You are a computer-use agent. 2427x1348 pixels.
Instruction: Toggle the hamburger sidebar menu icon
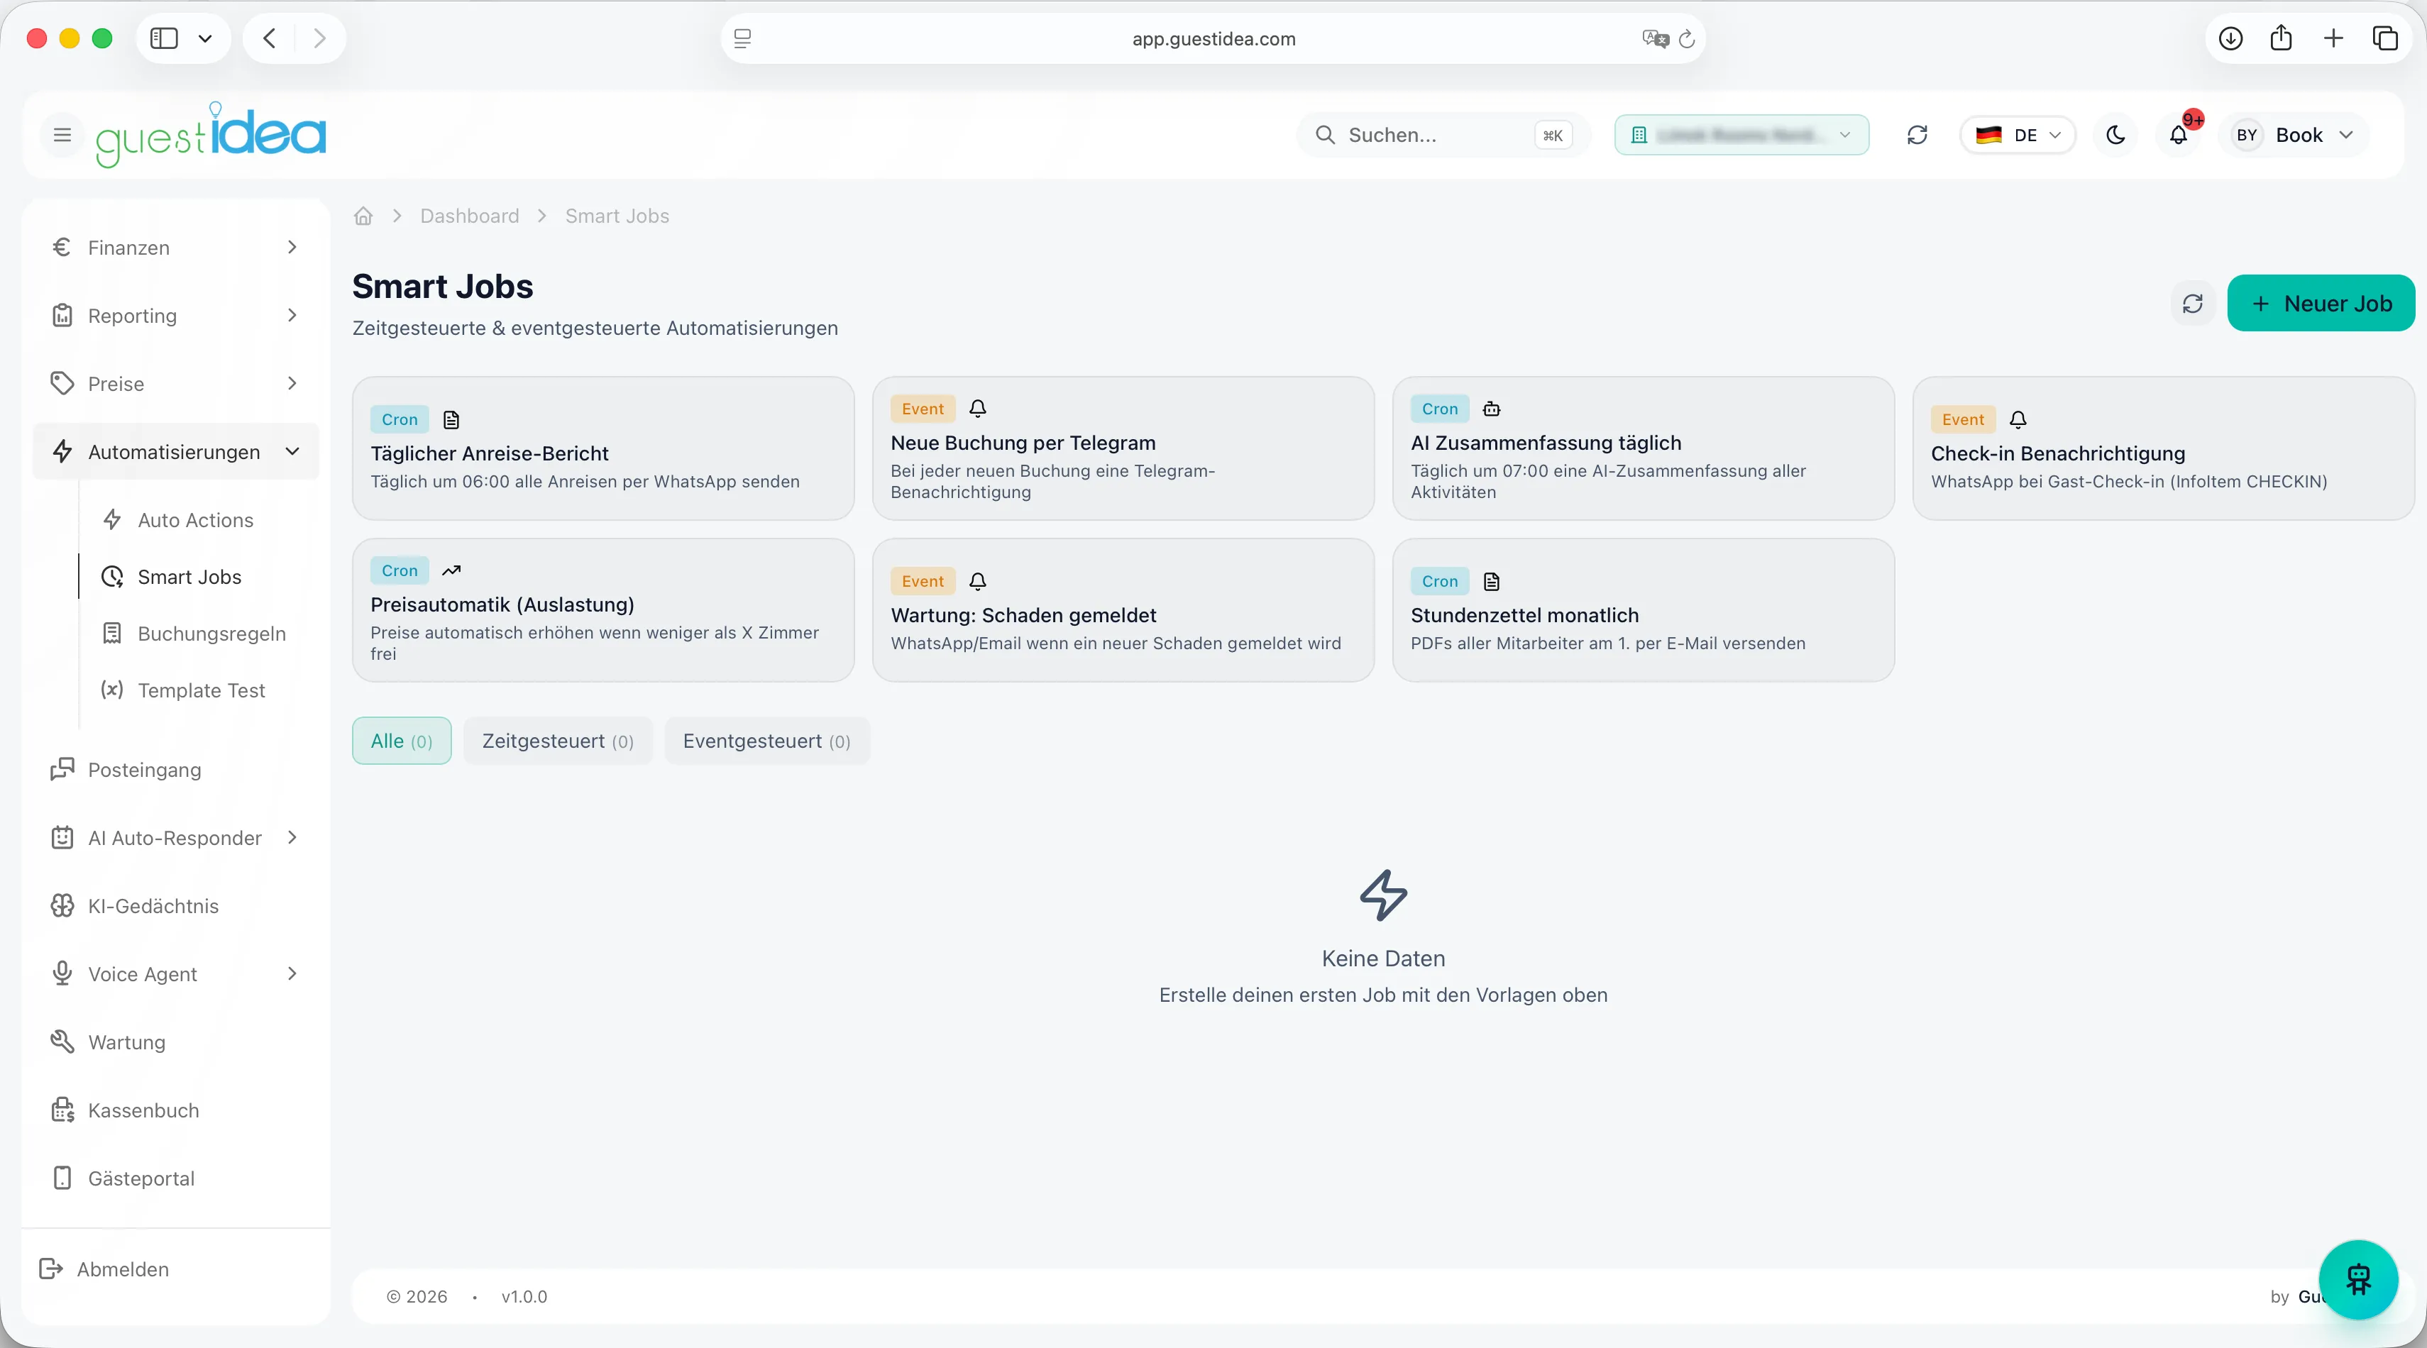point(62,135)
